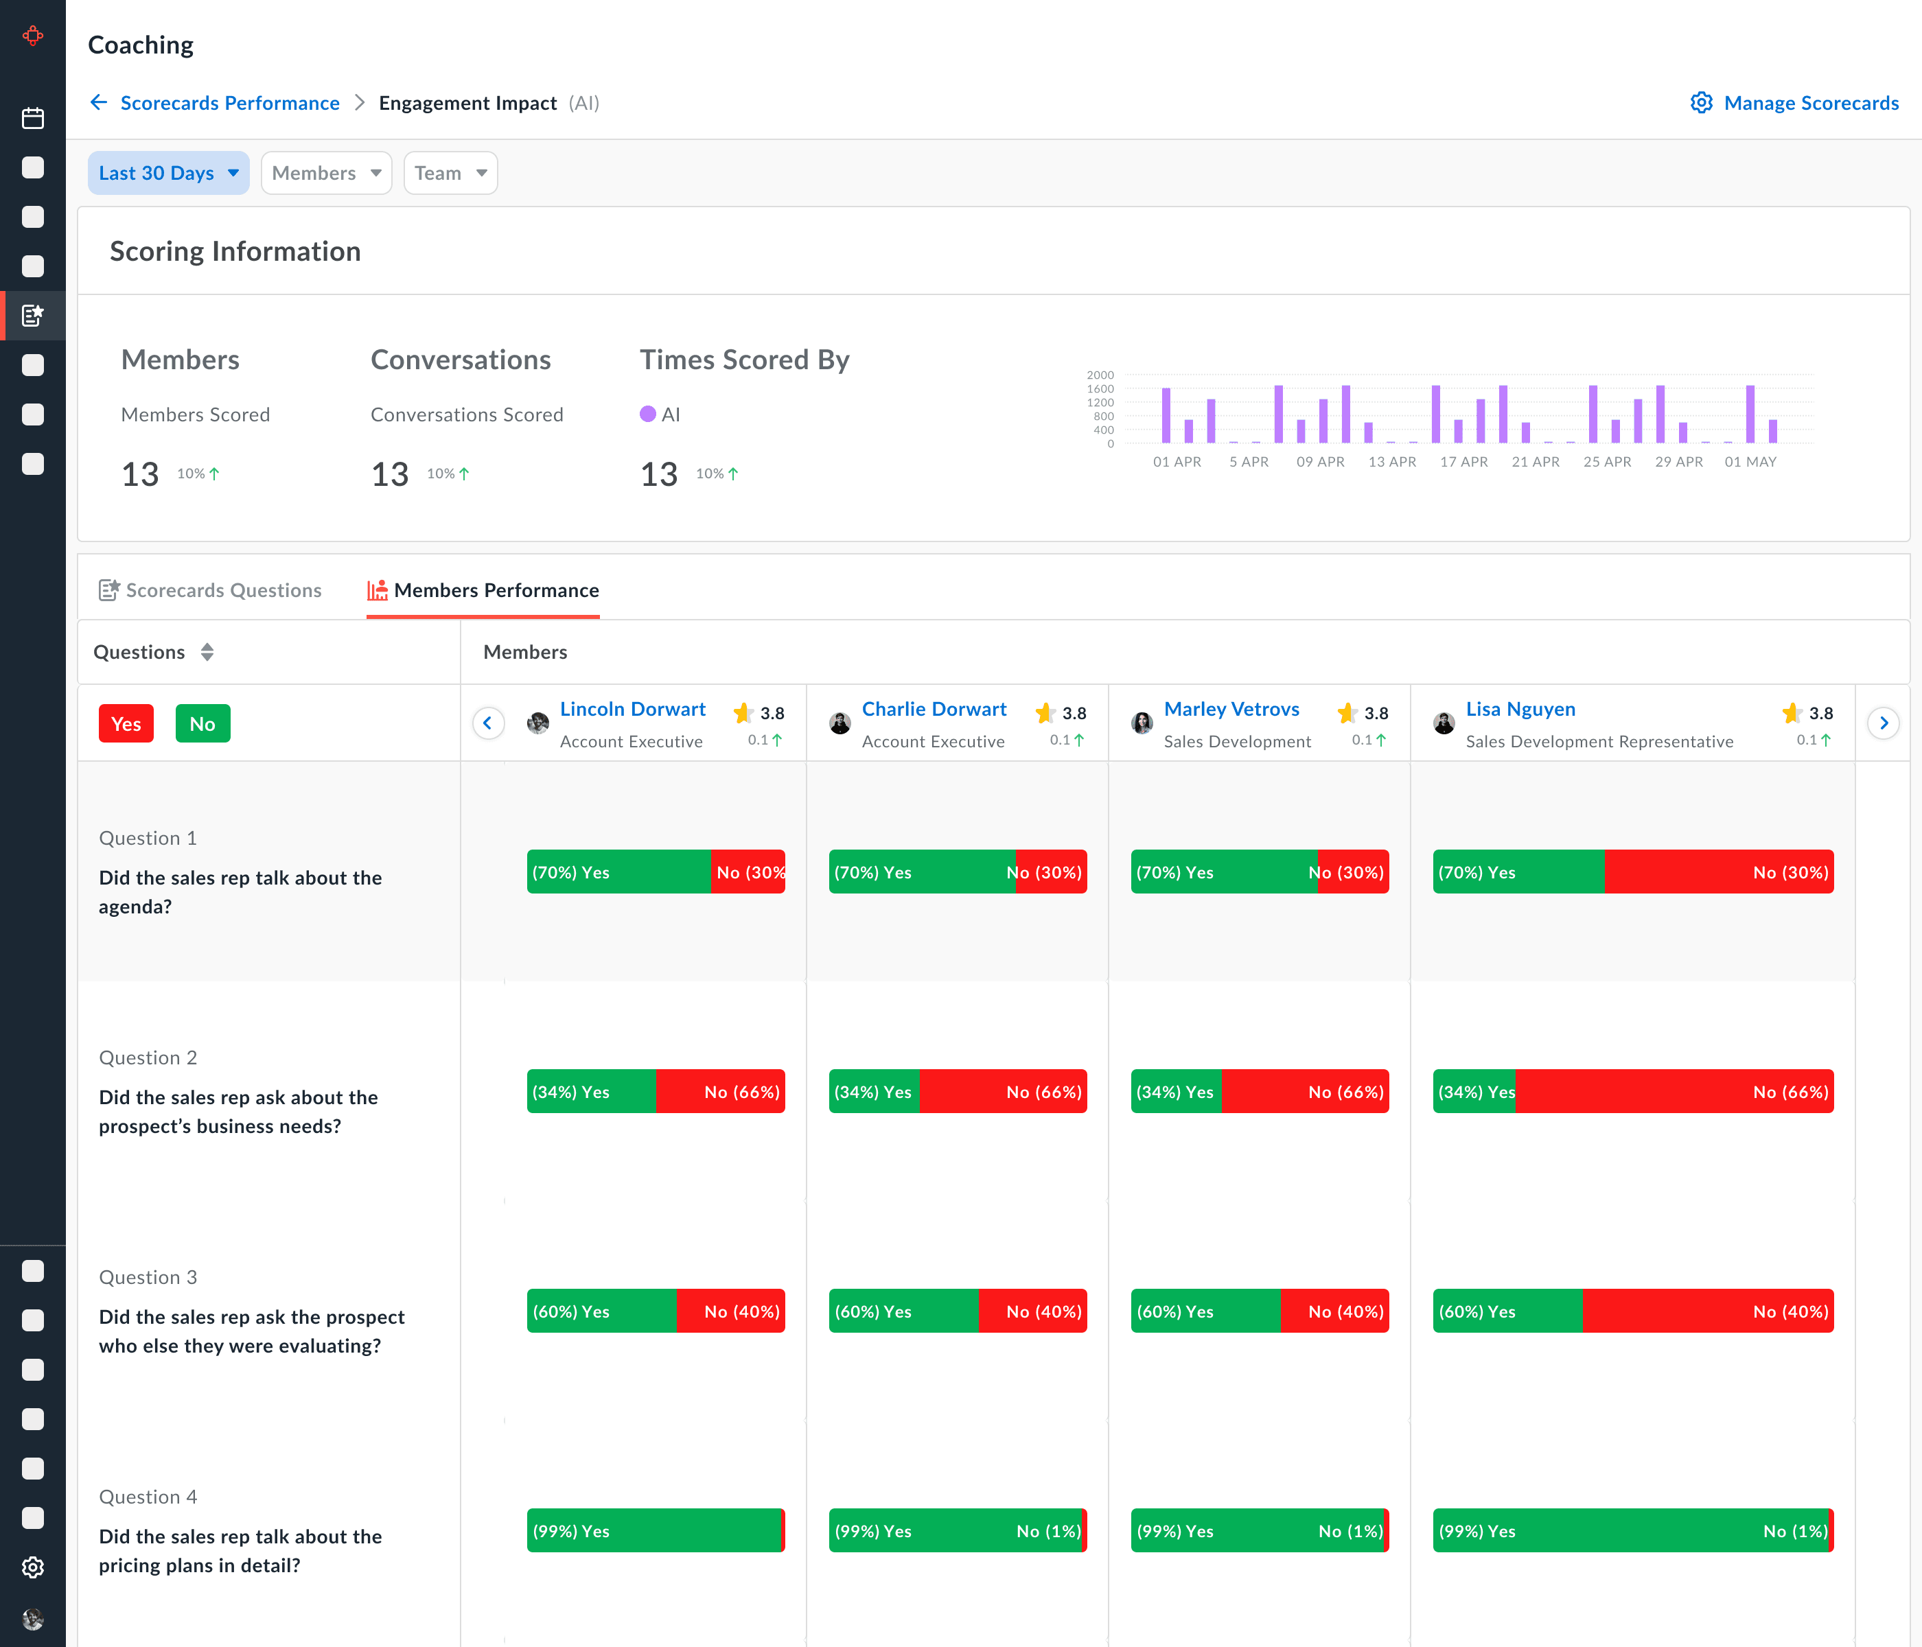
Task: Expand the Team filter dropdown
Action: point(450,174)
